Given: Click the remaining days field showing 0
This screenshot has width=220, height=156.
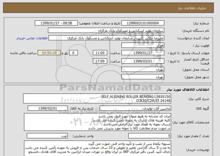Looking at the screenshot, I should (x=73, y=53).
